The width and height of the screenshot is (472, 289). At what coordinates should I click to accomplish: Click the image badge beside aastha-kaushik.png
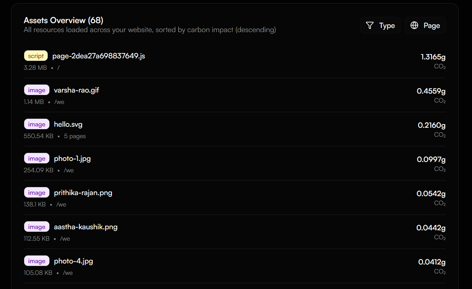[x=37, y=227]
